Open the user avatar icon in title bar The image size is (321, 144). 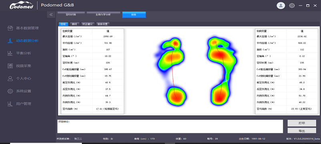click(x=281, y=6)
